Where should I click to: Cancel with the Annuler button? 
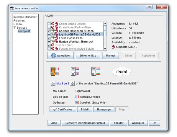click(x=119, y=123)
